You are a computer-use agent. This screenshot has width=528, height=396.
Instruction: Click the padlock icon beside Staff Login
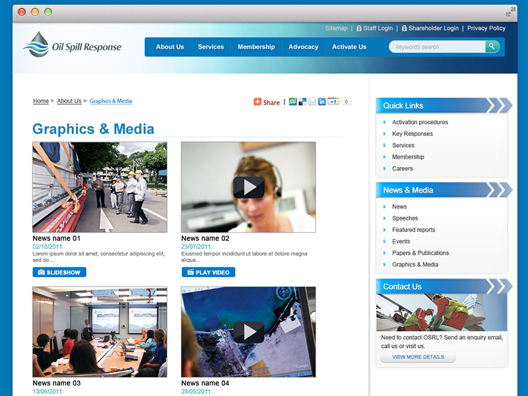(359, 28)
